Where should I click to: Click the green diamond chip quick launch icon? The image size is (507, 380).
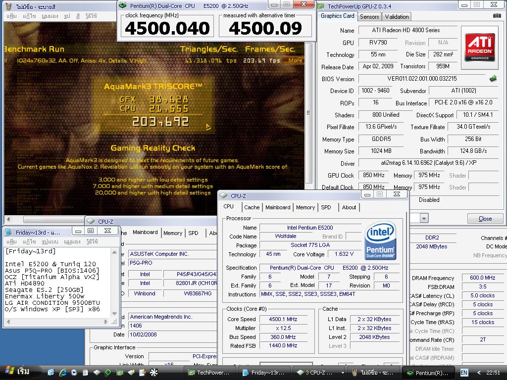coord(108,373)
